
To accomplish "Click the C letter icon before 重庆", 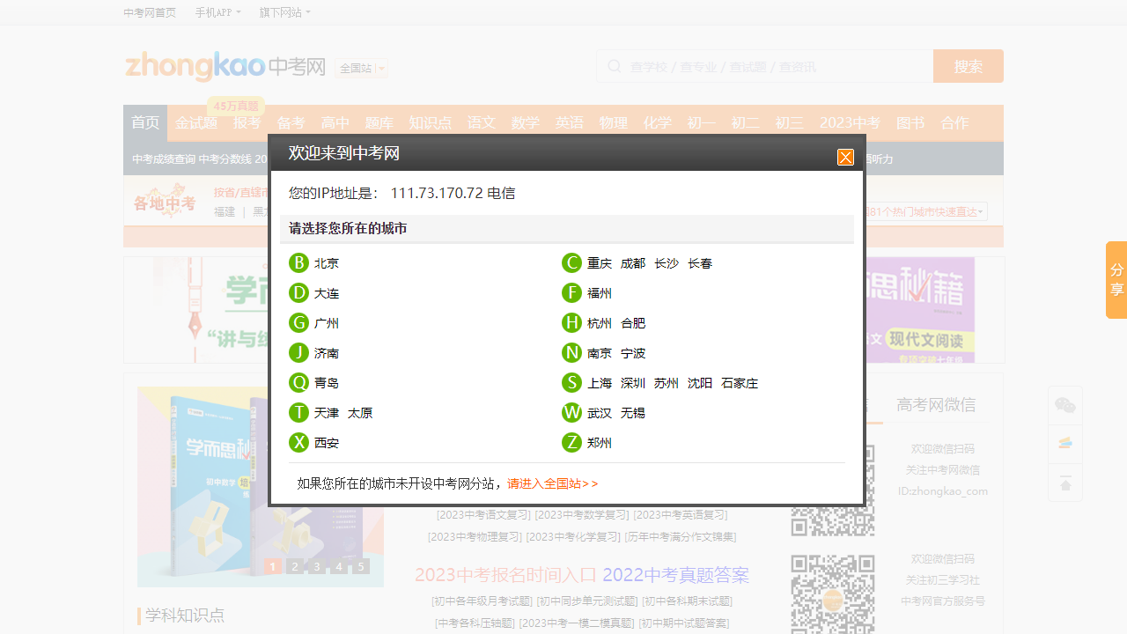I will coord(571,262).
